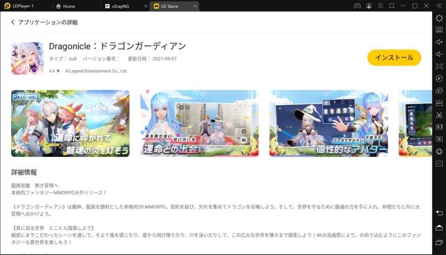This screenshot has height=255, width=446.
Task: Click the volume down icon
Action: 439,54
